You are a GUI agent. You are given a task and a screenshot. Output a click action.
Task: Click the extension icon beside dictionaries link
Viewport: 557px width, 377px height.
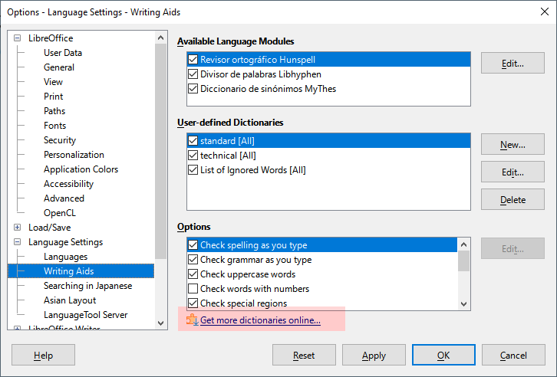[x=192, y=320]
